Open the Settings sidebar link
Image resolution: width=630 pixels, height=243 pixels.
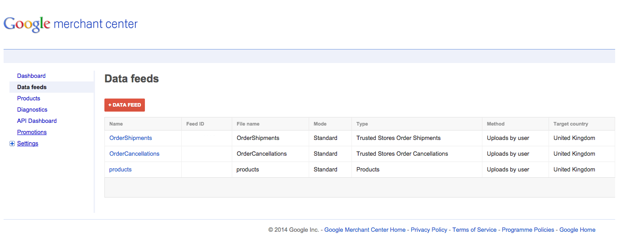coord(27,144)
